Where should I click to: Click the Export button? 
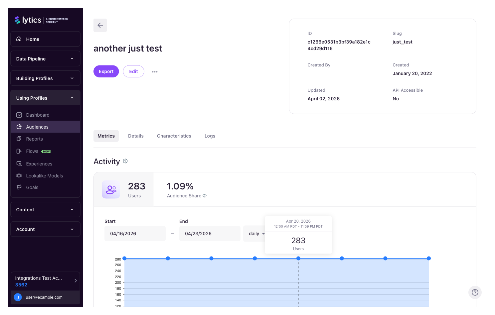coord(106,71)
